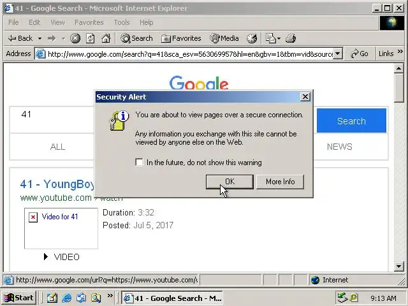Click the Internet Explorer globe throbber icon
The width and height of the screenshot is (408, 306).
pos(392,23)
